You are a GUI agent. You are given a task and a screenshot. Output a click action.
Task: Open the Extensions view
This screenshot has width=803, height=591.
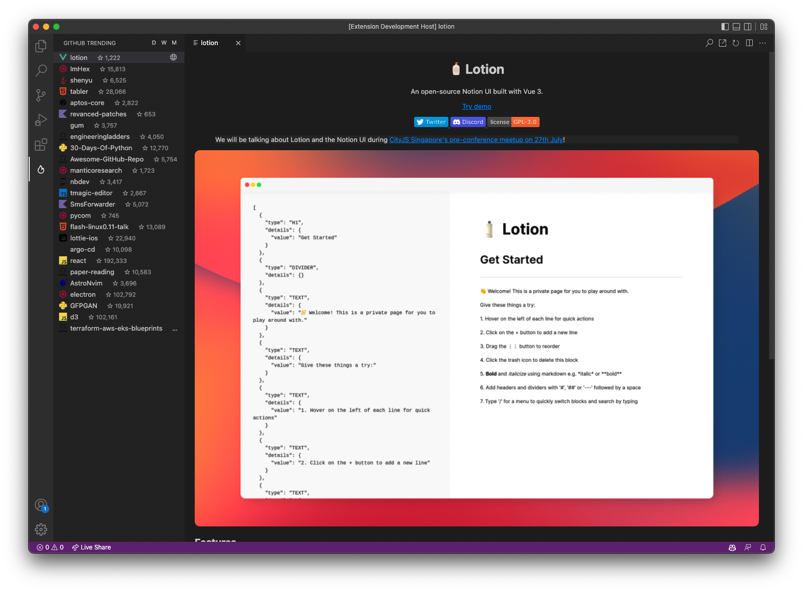(x=41, y=145)
